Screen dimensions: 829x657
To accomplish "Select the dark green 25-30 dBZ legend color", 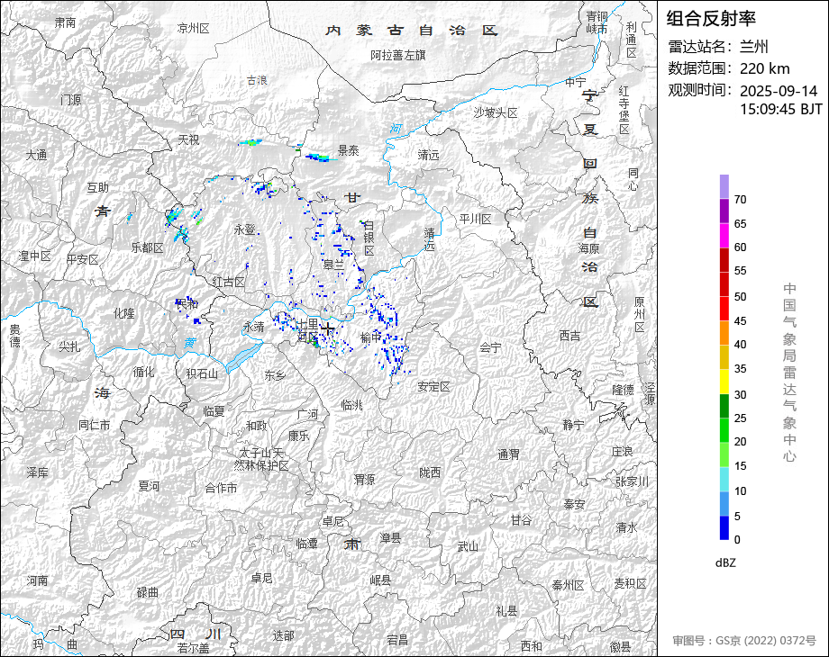I will tap(724, 406).
